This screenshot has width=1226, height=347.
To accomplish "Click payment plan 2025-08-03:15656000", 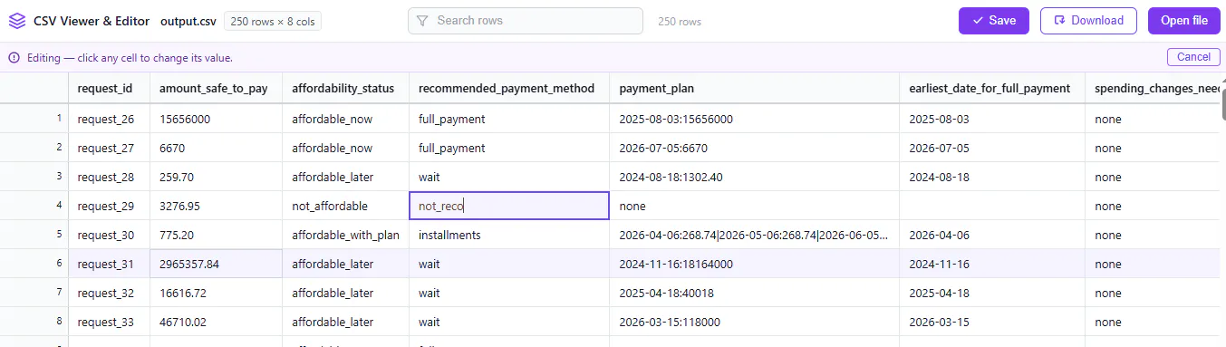I will [x=754, y=119].
